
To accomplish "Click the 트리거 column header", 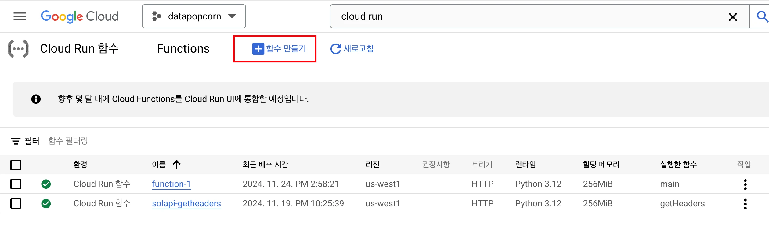I will (482, 165).
